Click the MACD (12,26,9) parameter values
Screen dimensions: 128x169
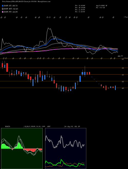(34, 126)
